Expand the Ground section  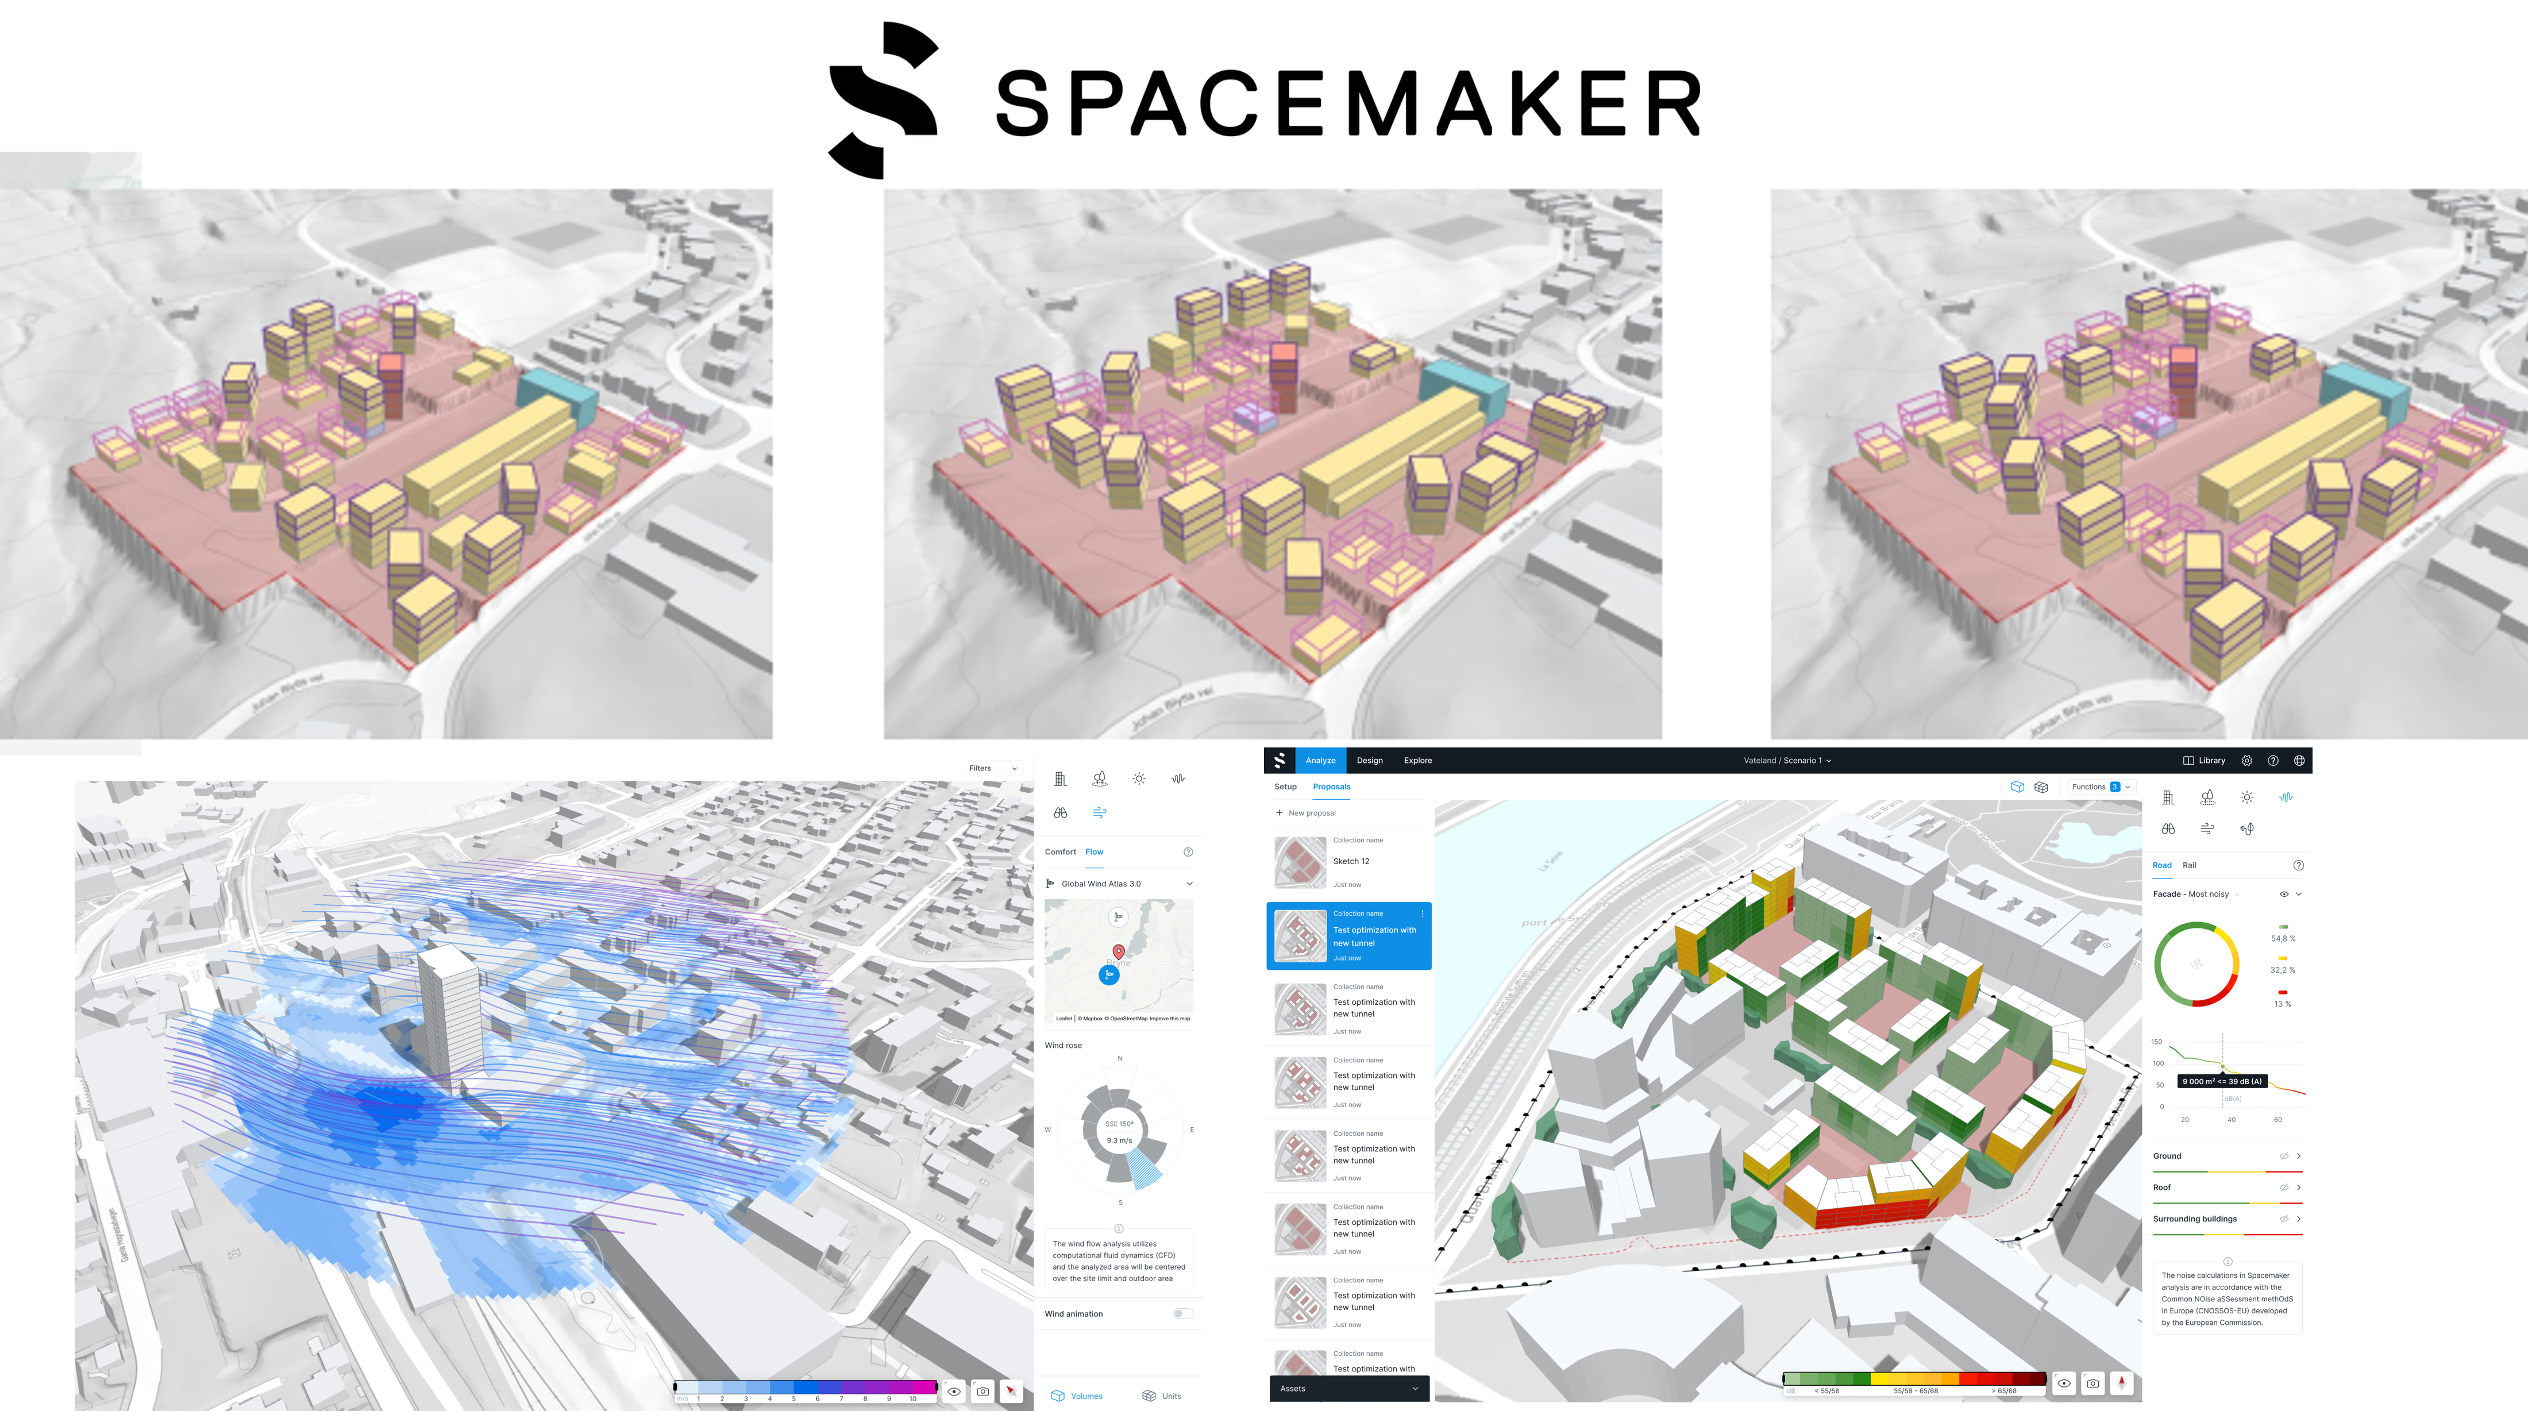(x=2298, y=1156)
